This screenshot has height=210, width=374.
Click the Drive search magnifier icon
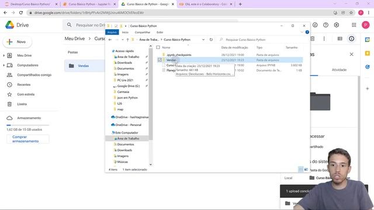(x=69, y=24)
